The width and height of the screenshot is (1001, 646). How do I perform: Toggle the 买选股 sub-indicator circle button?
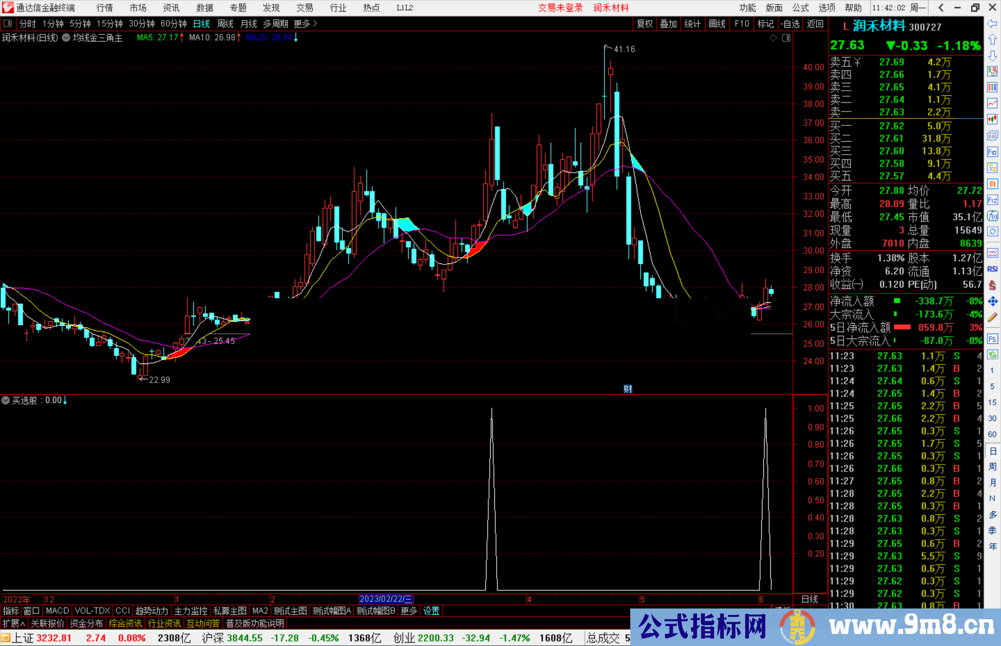point(6,400)
